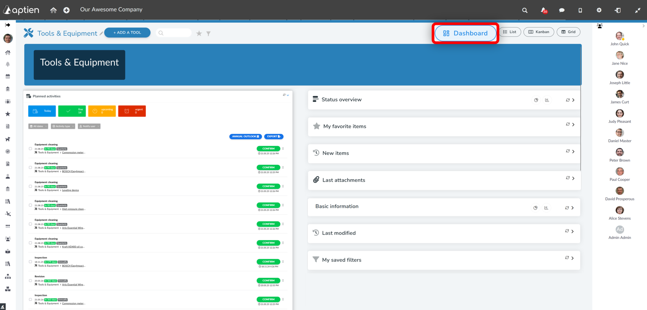The width and height of the screenshot is (647, 310).
Task: Show pie chart view in Basic information
Action: 535,208
